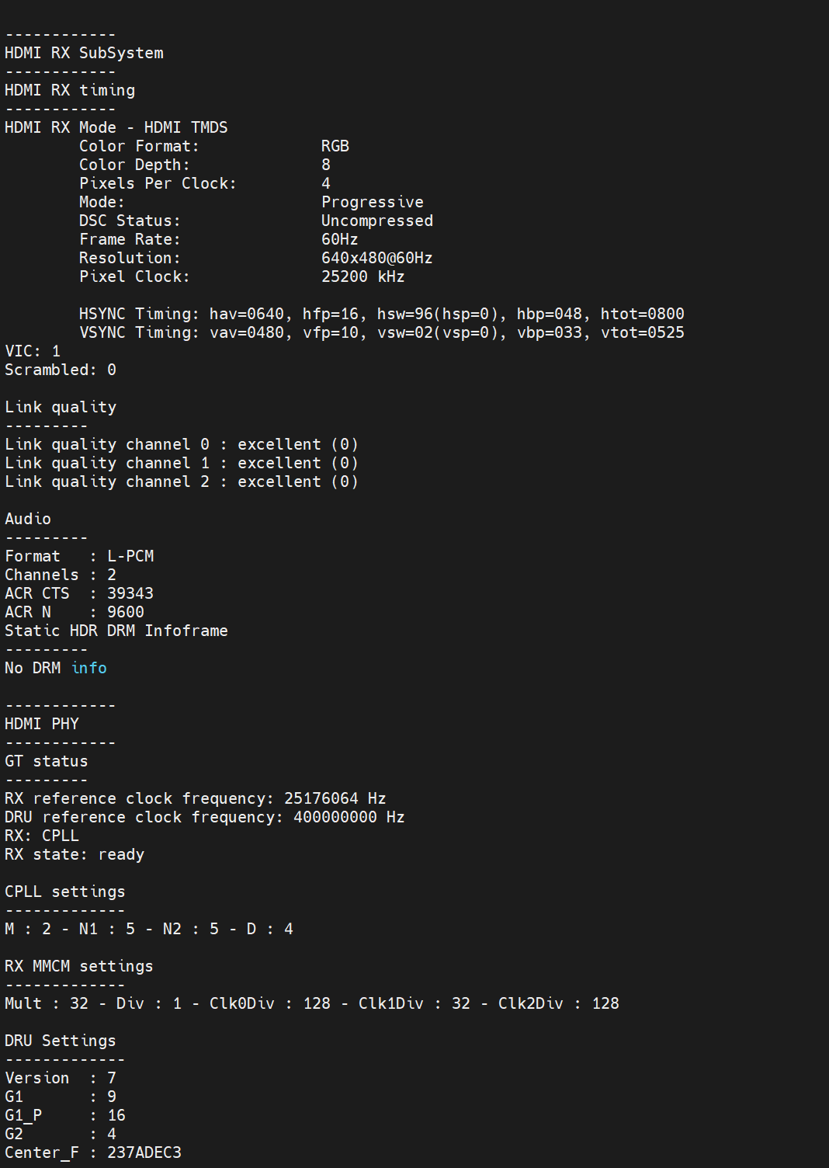Click the "HDMI PHY" section heading
Viewport: 829px width, 1168px height.
click(x=42, y=724)
